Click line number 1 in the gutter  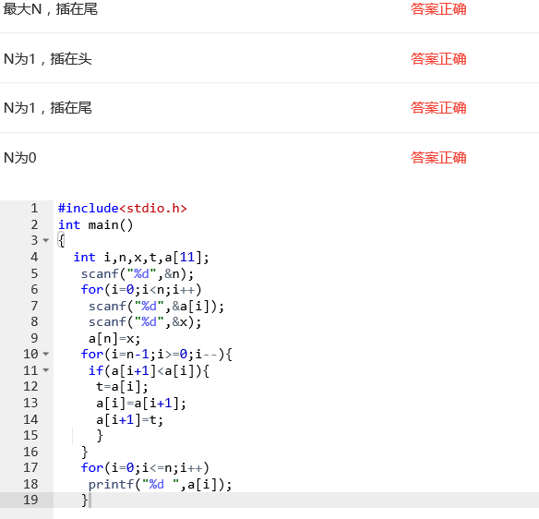(x=34, y=209)
